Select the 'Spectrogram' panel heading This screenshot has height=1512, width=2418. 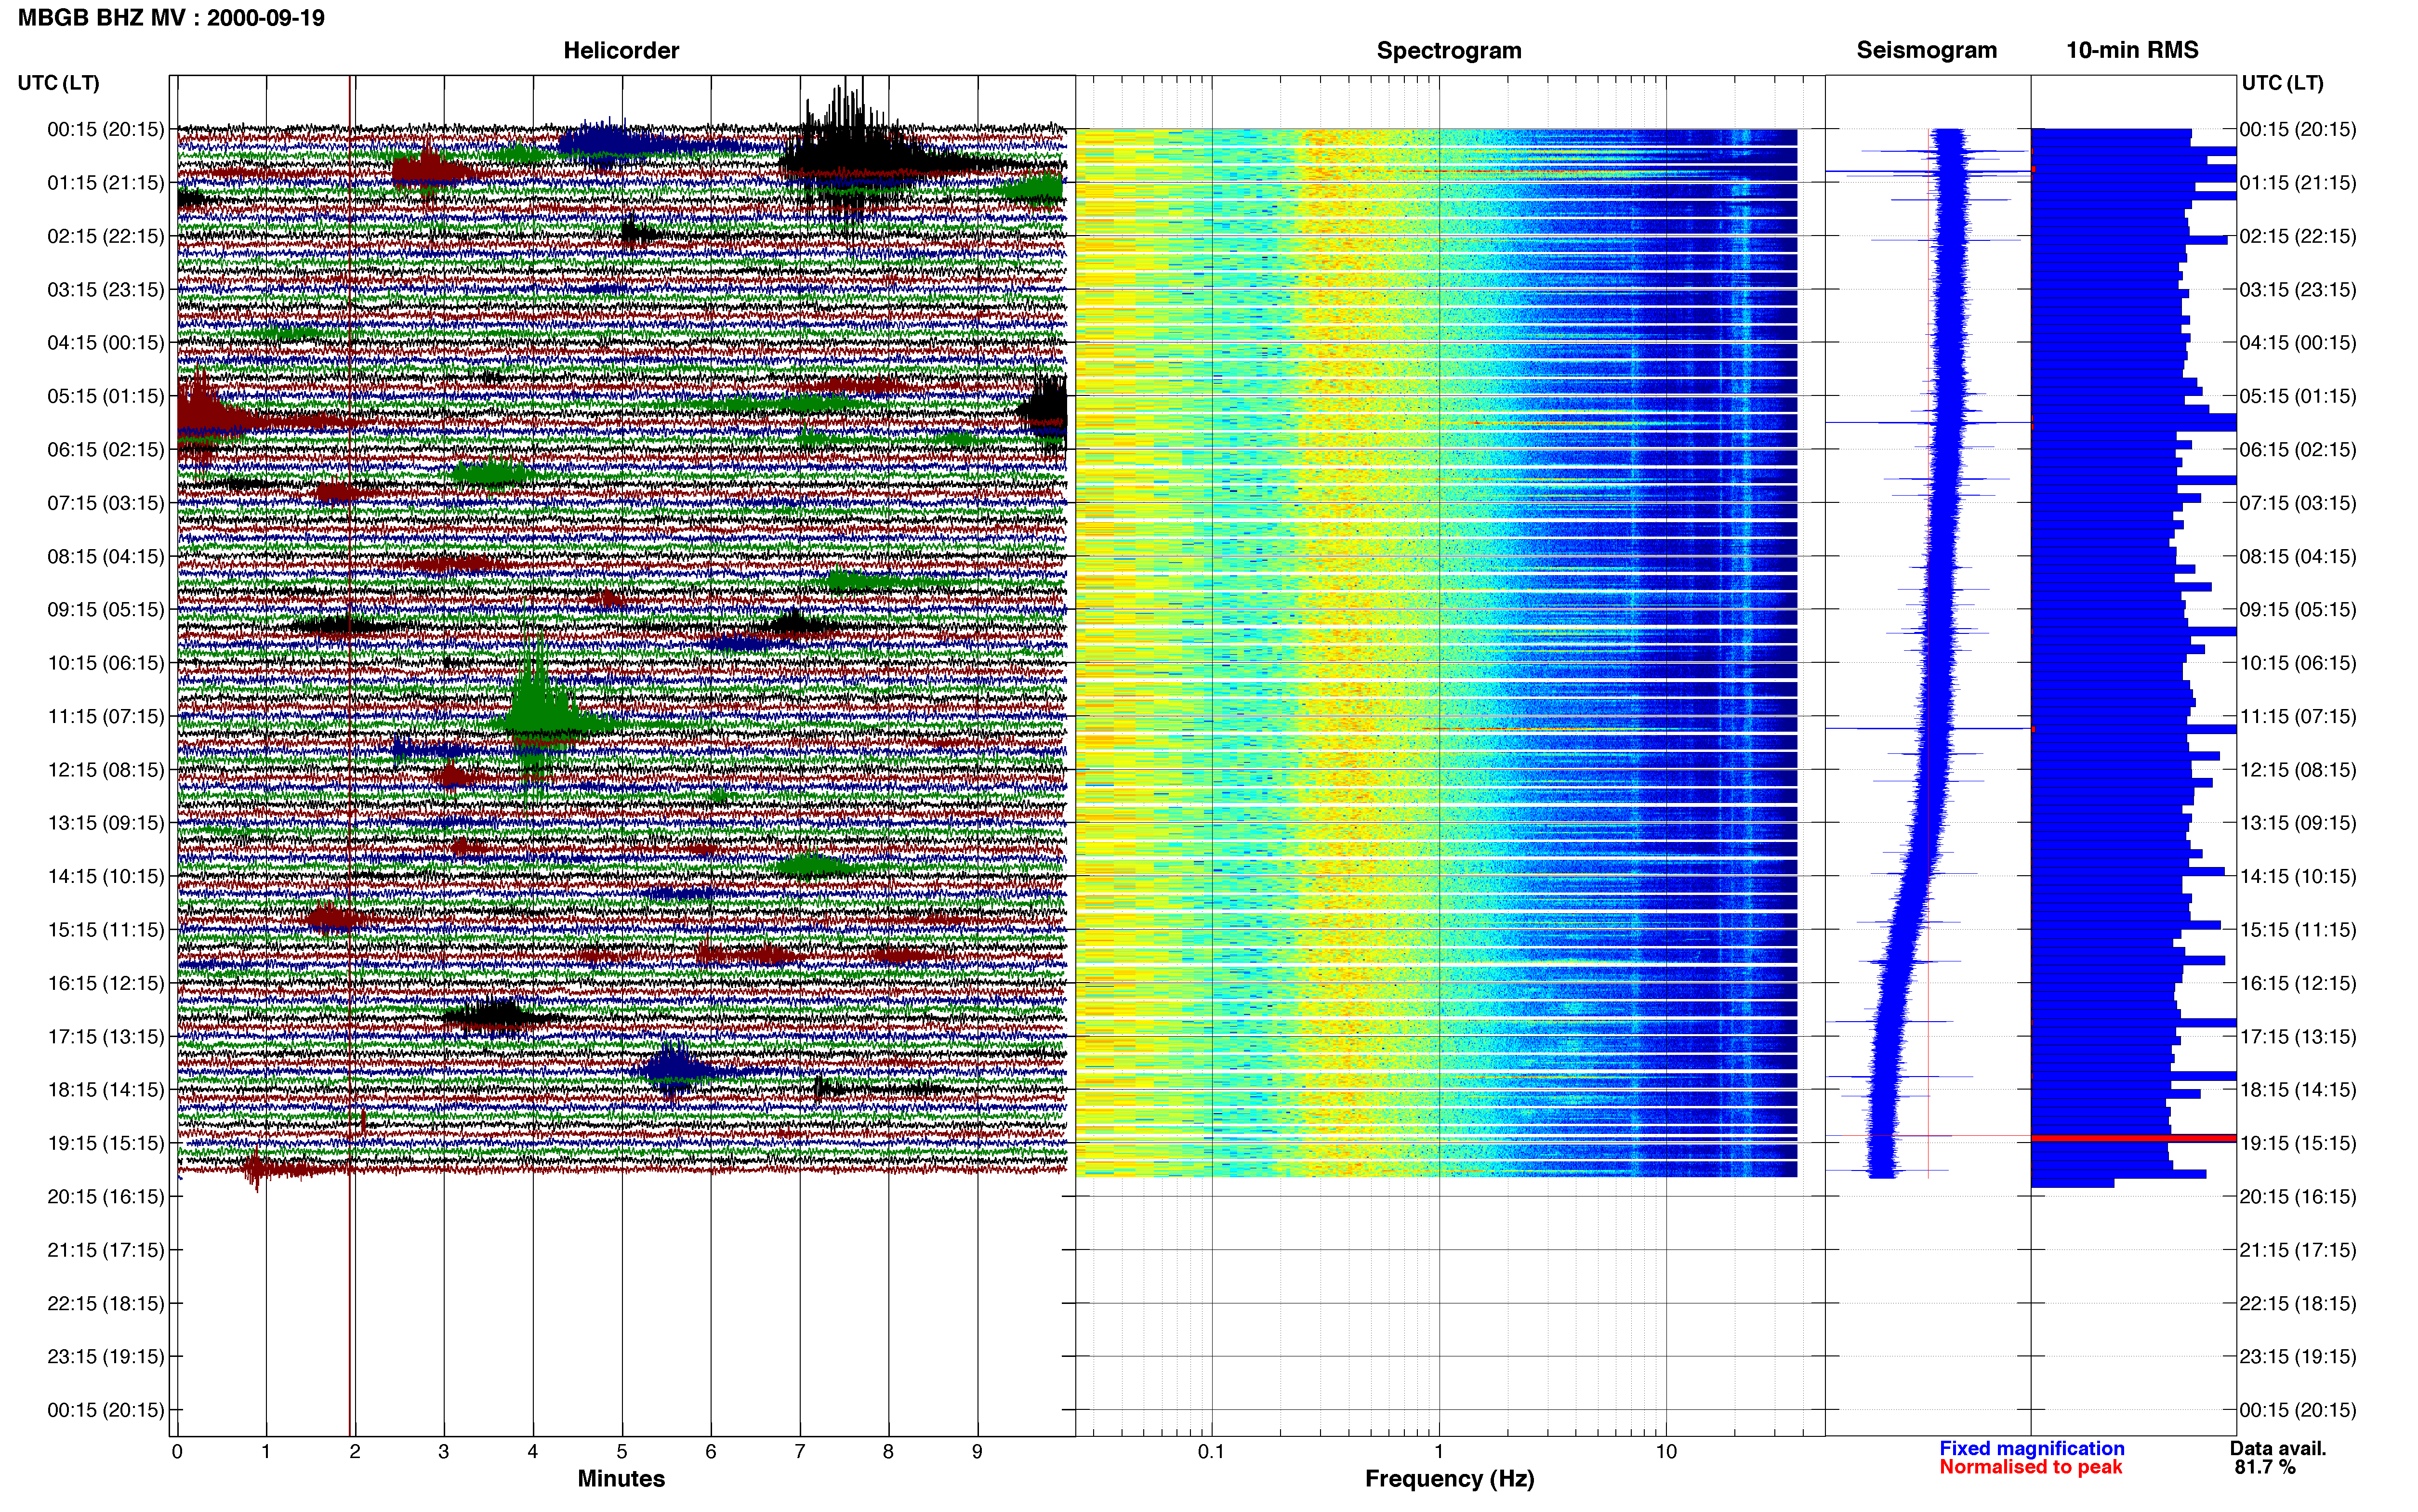tap(1449, 50)
